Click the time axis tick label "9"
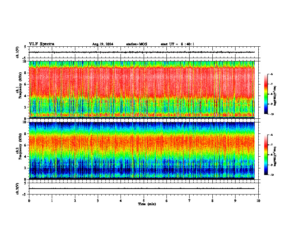 [235, 201]
